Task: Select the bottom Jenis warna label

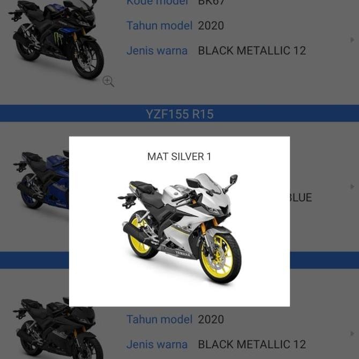Action: click(x=157, y=345)
